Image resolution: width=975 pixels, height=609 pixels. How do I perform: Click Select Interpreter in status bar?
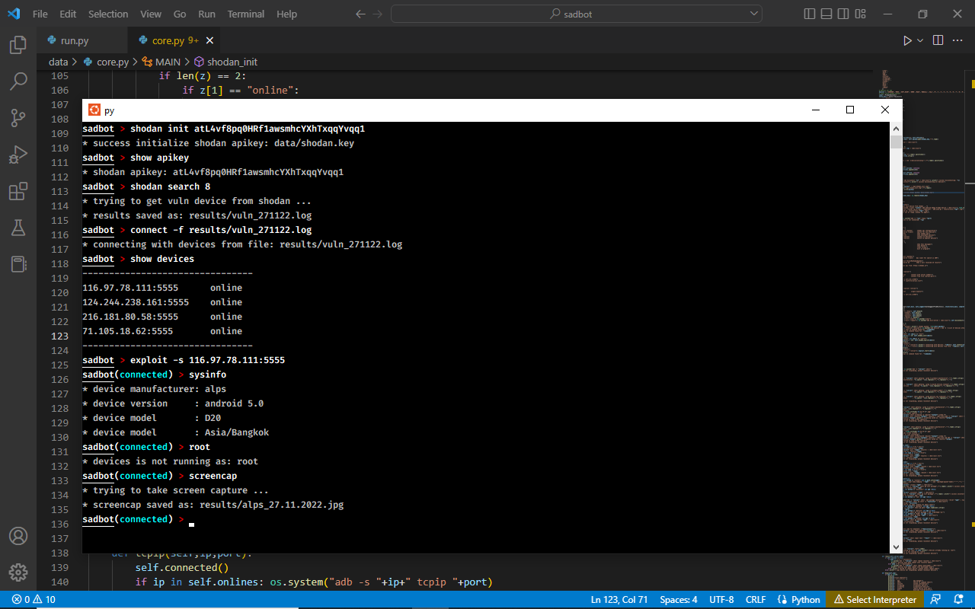(875, 600)
